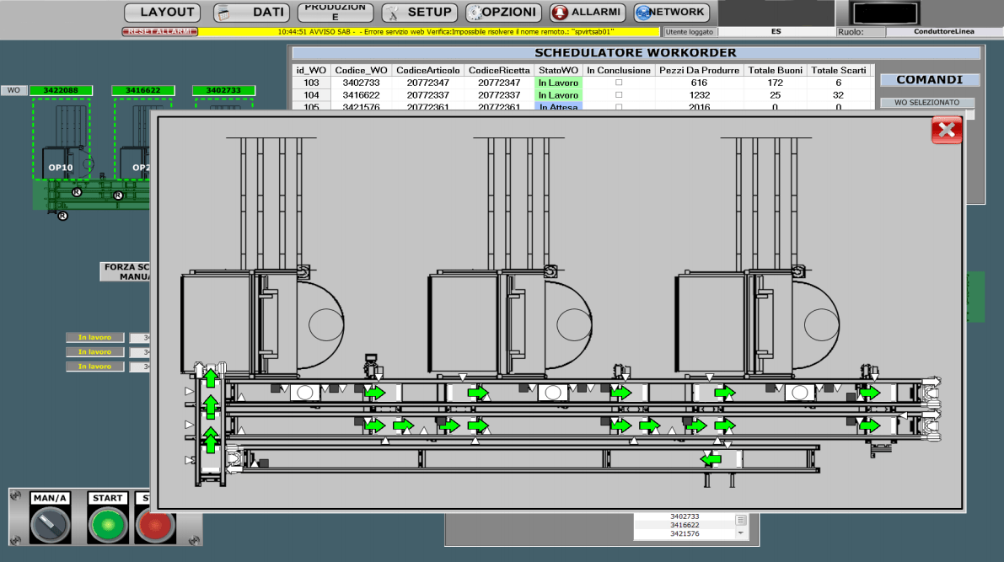Click In Lavoro status of row 103

coord(558,83)
